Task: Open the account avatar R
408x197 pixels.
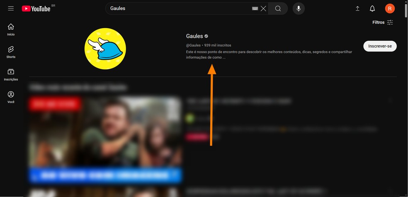Action: 390,9
